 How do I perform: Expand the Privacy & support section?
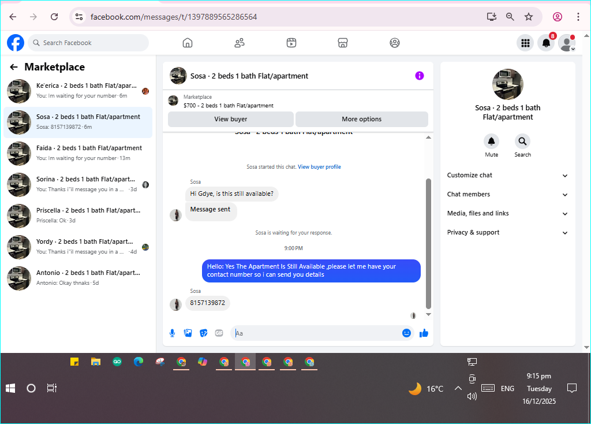(x=508, y=232)
